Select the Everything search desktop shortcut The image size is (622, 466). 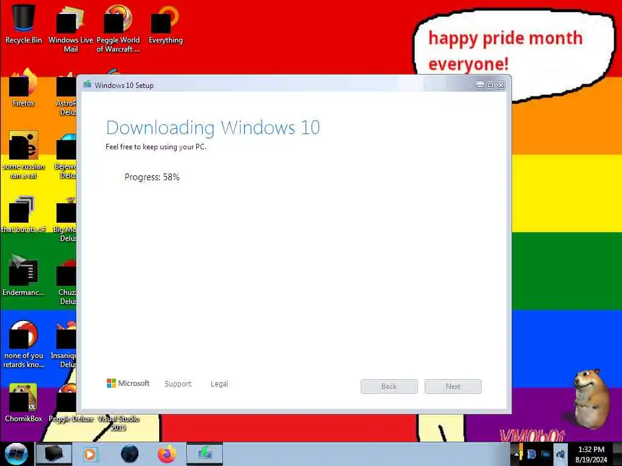click(x=165, y=24)
